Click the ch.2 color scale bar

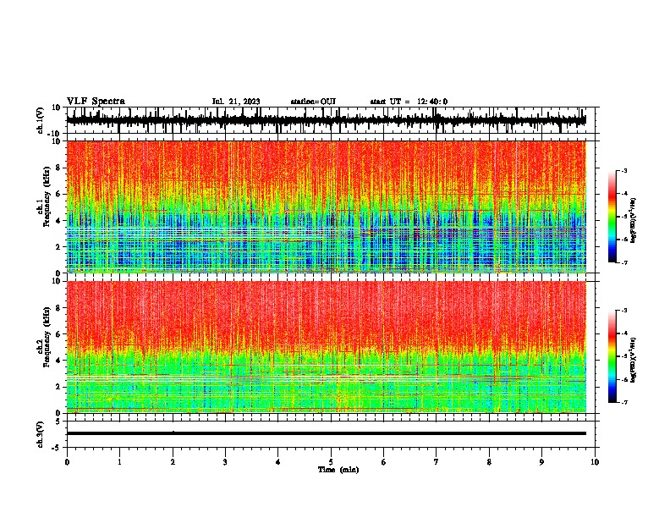click(x=612, y=356)
